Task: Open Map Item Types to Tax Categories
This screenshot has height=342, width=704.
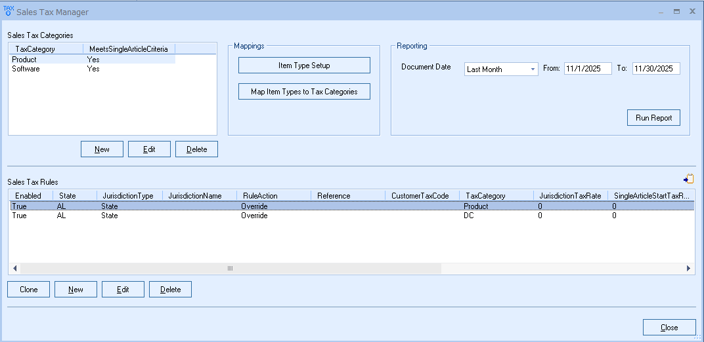Action: click(304, 92)
